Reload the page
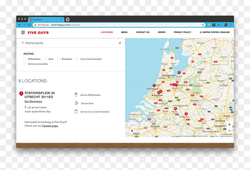Screen dimensions: 250x170 29,25
